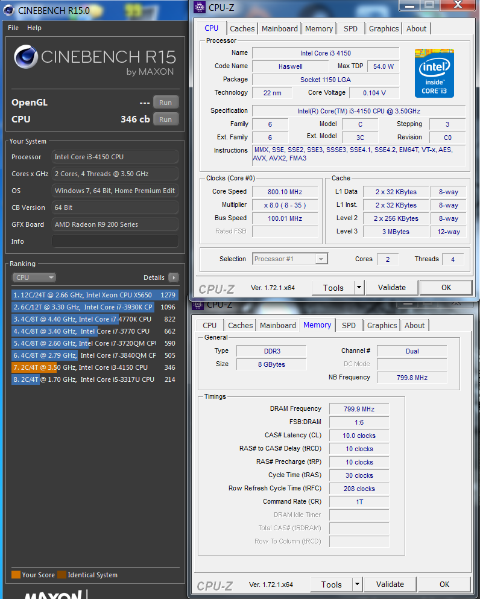Click the Info input field in Your System

point(115,241)
